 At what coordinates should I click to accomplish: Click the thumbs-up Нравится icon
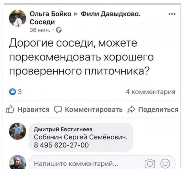(x=10, y=110)
